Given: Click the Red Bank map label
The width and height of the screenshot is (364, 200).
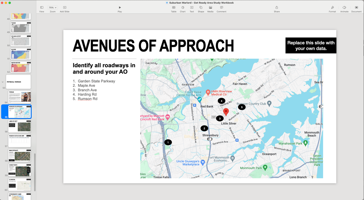Looking at the screenshot, I should (x=207, y=106).
